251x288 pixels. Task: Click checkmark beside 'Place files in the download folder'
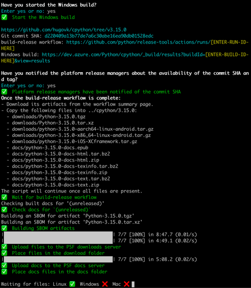point(4,253)
